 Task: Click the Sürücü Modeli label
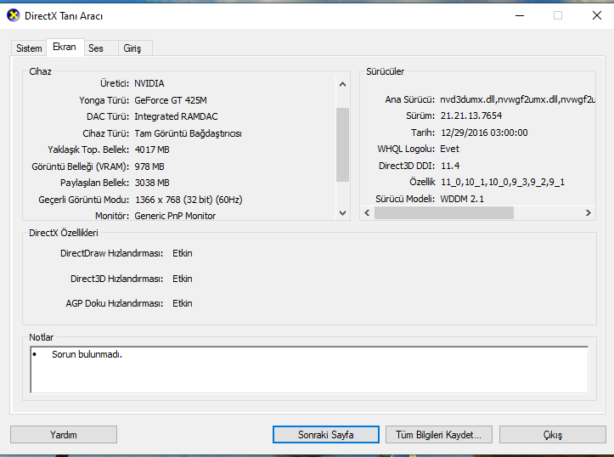click(x=405, y=199)
